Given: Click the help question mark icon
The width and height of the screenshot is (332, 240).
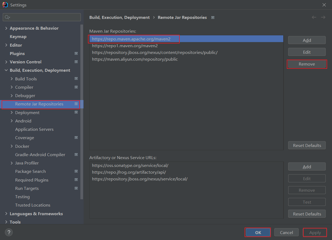Looking at the screenshot, I should (x=9, y=232).
